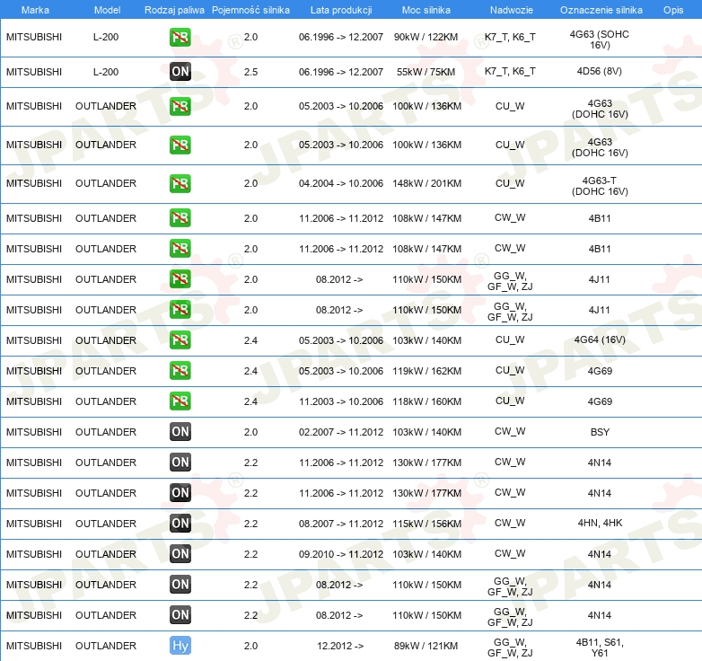Click the Hy hybrid icon for Outlander 12.2012
This screenshot has width=702, height=661.
[180, 645]
